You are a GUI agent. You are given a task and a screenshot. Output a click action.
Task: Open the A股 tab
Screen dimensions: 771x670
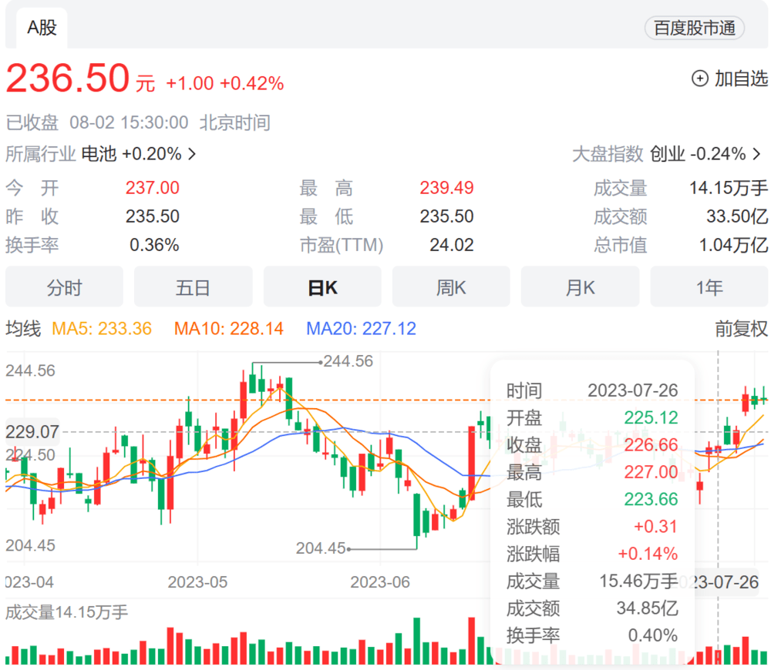click(42, 28)
